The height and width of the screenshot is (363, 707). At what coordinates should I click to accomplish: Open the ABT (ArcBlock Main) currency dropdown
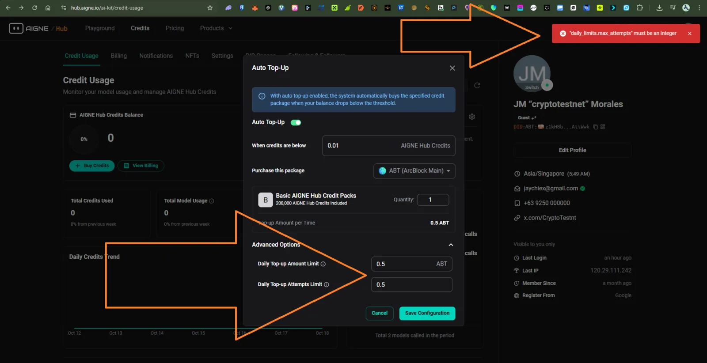tap(414, 171)
